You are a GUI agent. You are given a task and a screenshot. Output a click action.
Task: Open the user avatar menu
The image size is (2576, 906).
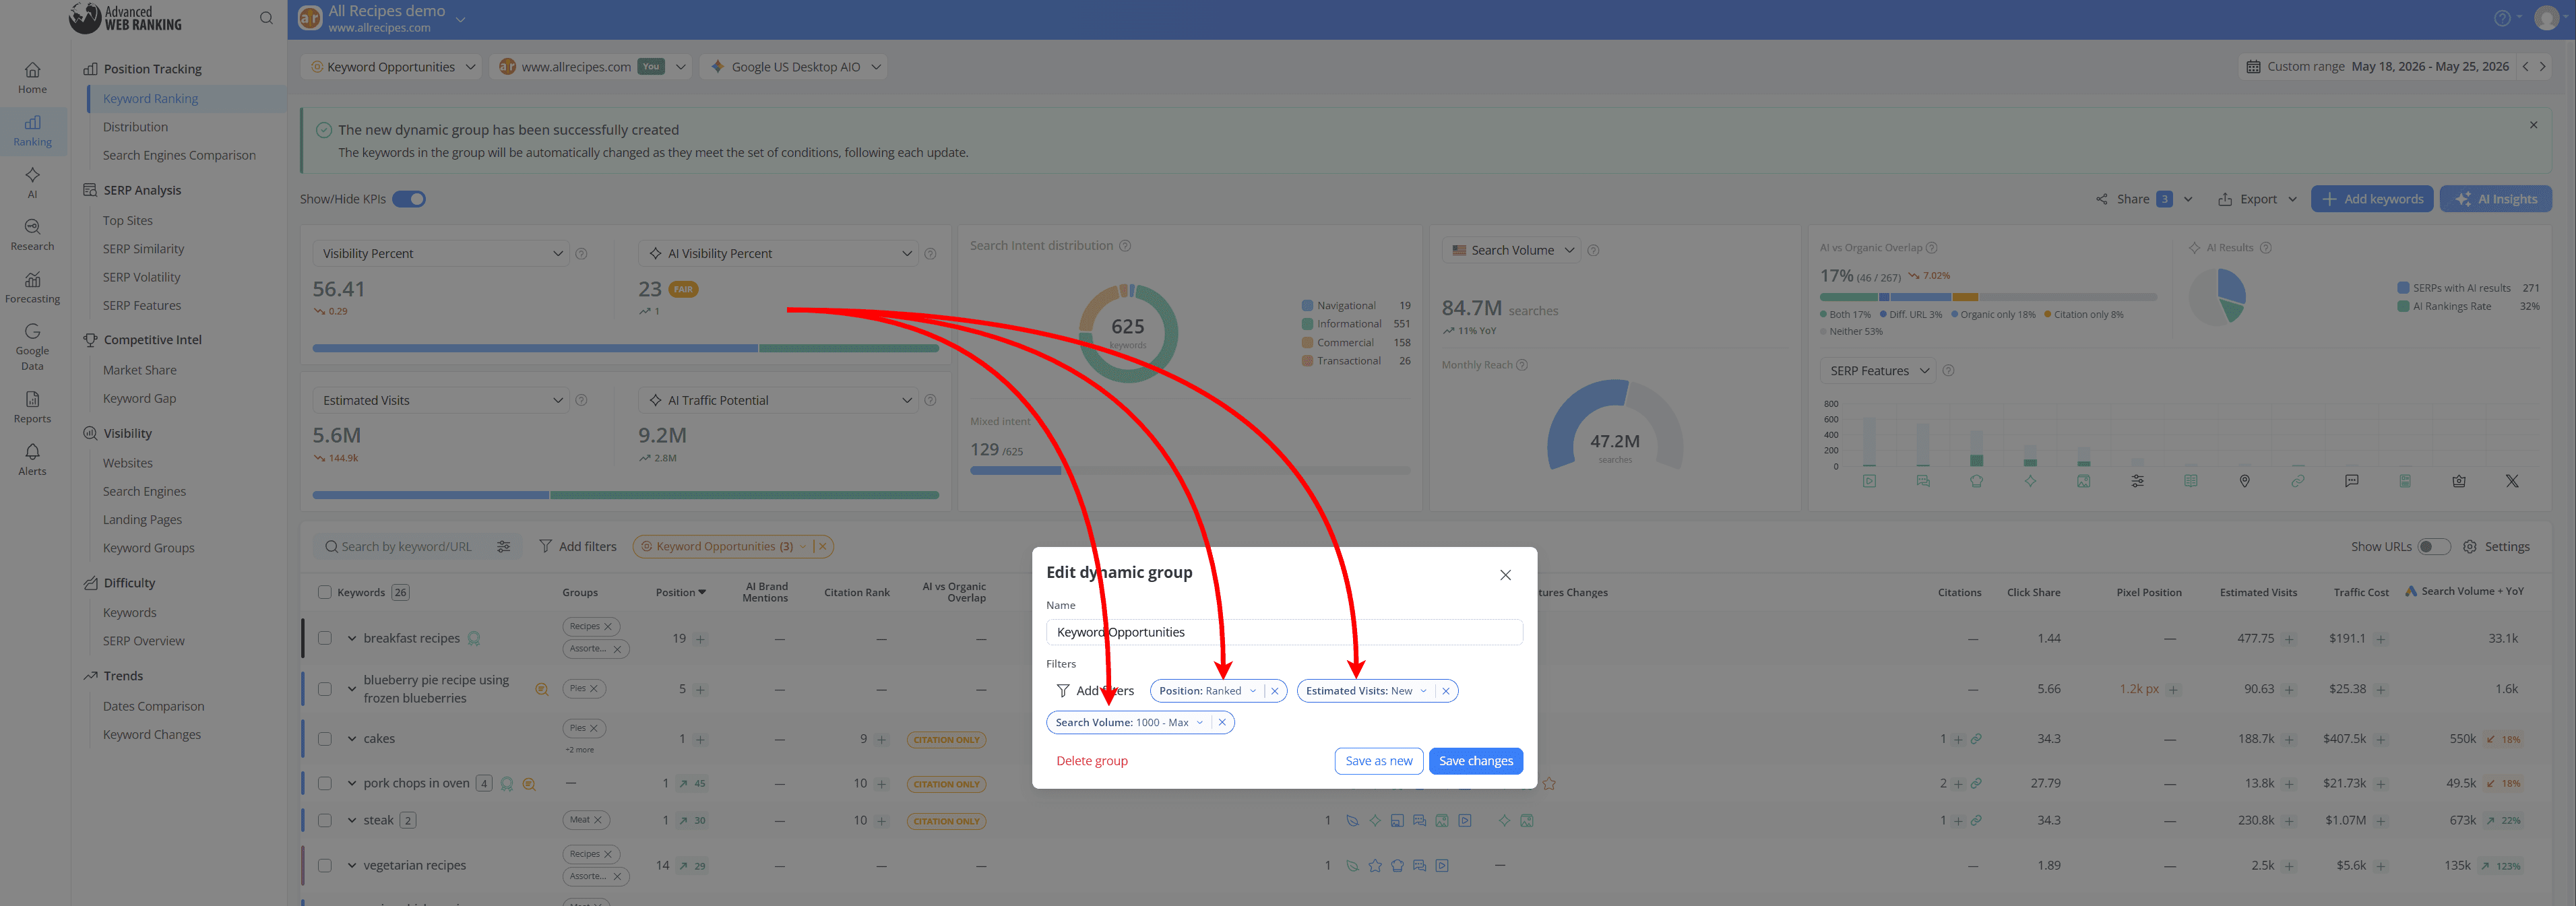point(2546,18)
